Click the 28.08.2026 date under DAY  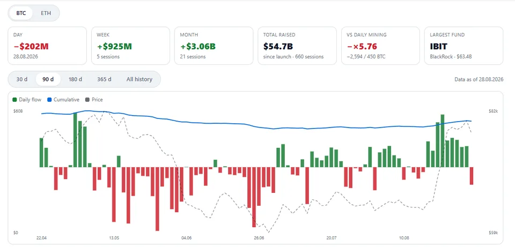26,56
